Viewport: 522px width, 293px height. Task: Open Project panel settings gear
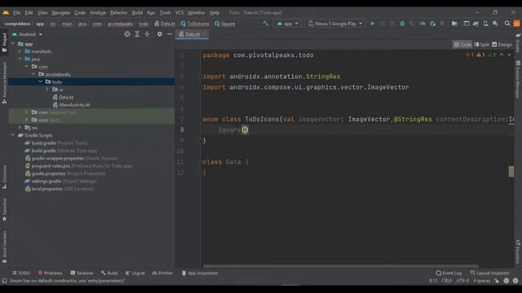click(160, 34)
